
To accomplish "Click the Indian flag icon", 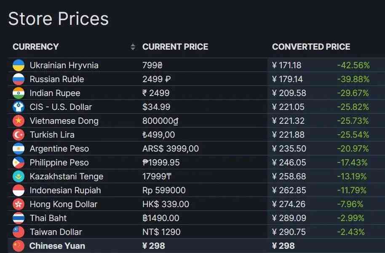I will coord(19,93).
